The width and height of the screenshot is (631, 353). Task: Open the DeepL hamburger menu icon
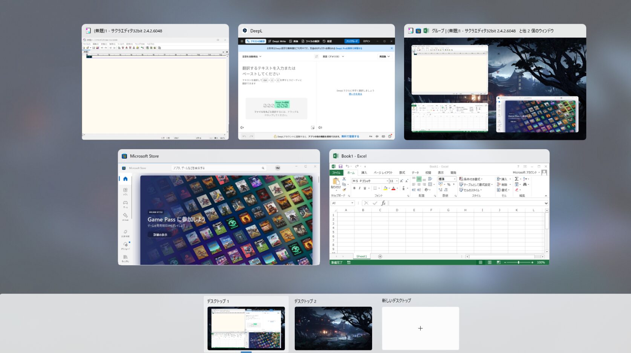click(242, 41)
